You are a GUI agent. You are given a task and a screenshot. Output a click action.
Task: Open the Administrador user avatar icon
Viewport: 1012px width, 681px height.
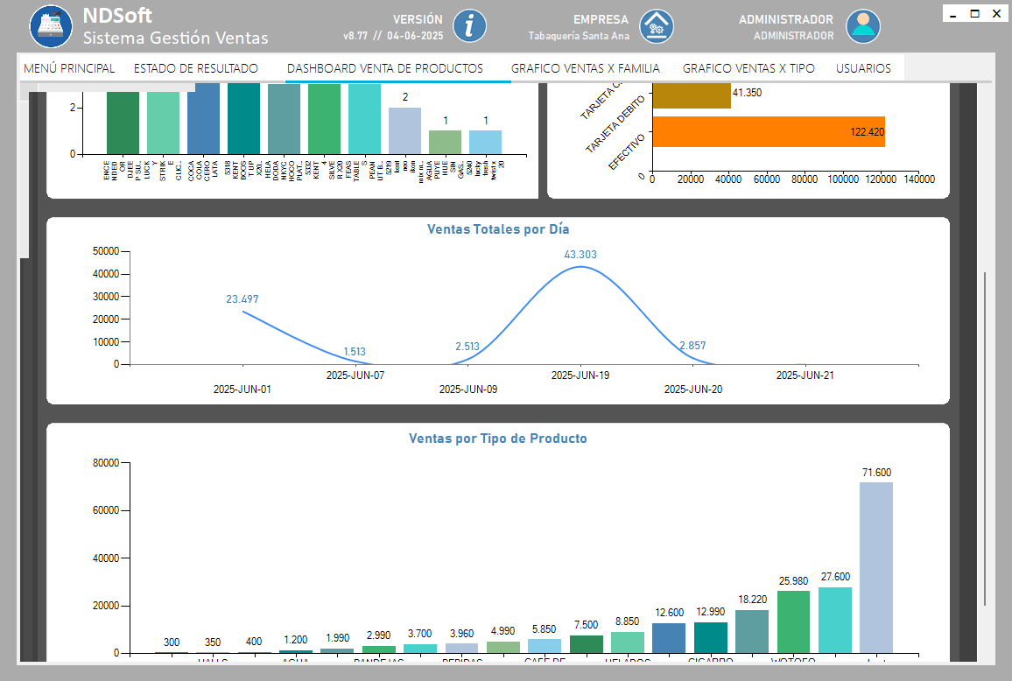863,25
